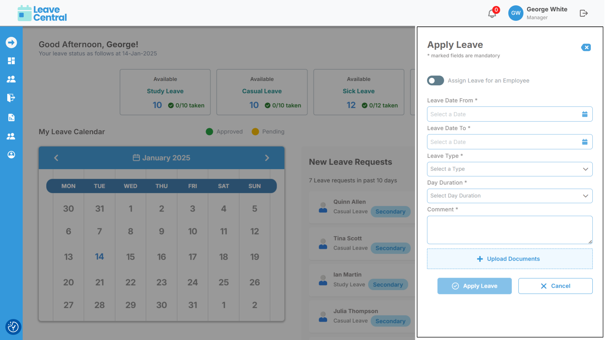Open the dashboard grid icon in sidebar
This screenshot has height=340, width=605.
11,61
